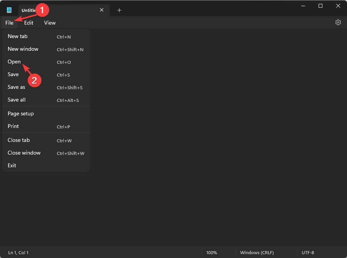Select New window from the menu
Image resolution: width=347 pixels, height=258 pixels.
pos(23,49)
